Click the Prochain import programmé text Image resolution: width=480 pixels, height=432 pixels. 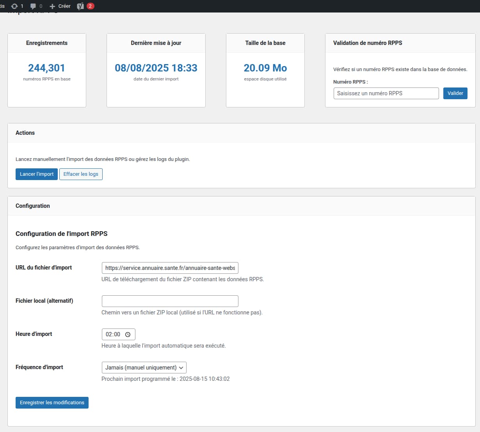165,379
